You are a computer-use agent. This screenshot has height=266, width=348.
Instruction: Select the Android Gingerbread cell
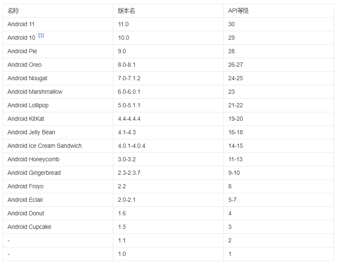[34, 173]
